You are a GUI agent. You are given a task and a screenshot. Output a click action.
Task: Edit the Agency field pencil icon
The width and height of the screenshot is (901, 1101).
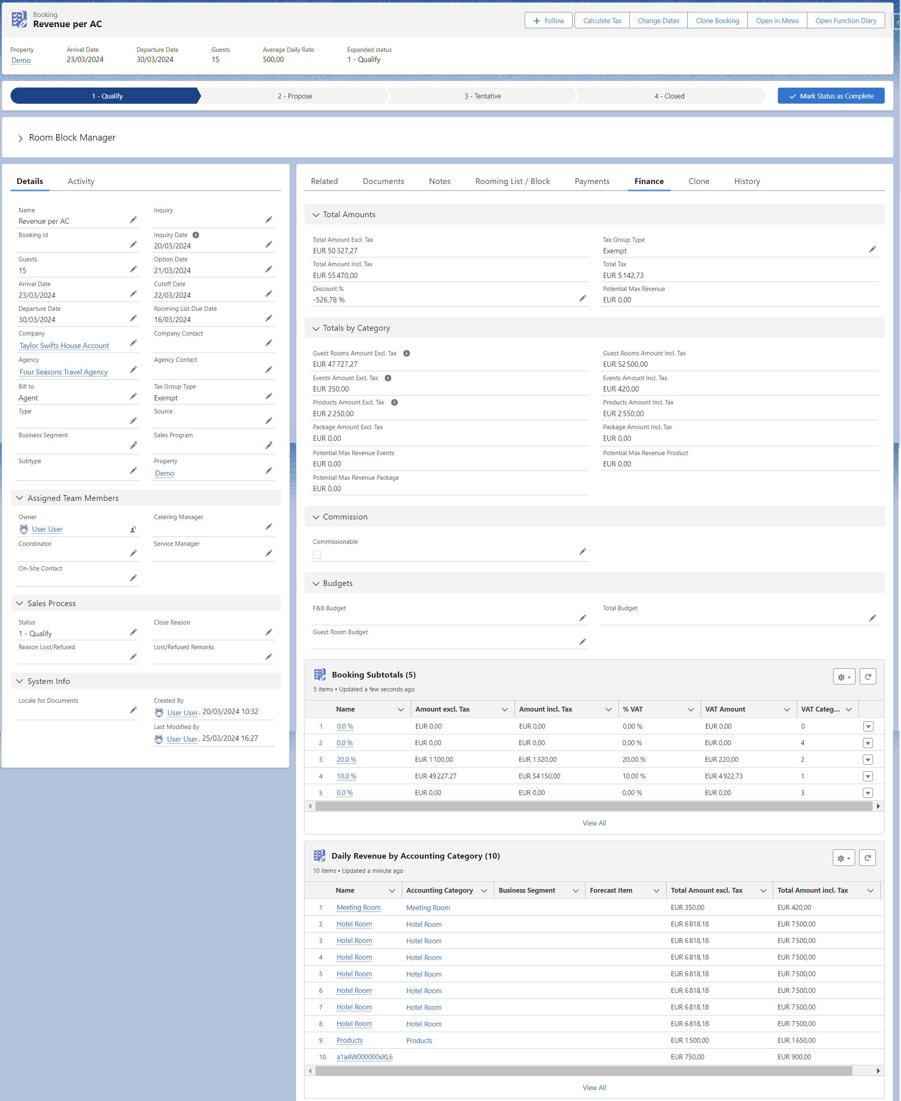pos(133,370)
